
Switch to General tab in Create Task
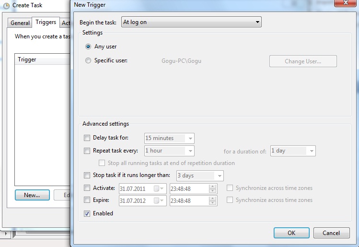20,23
